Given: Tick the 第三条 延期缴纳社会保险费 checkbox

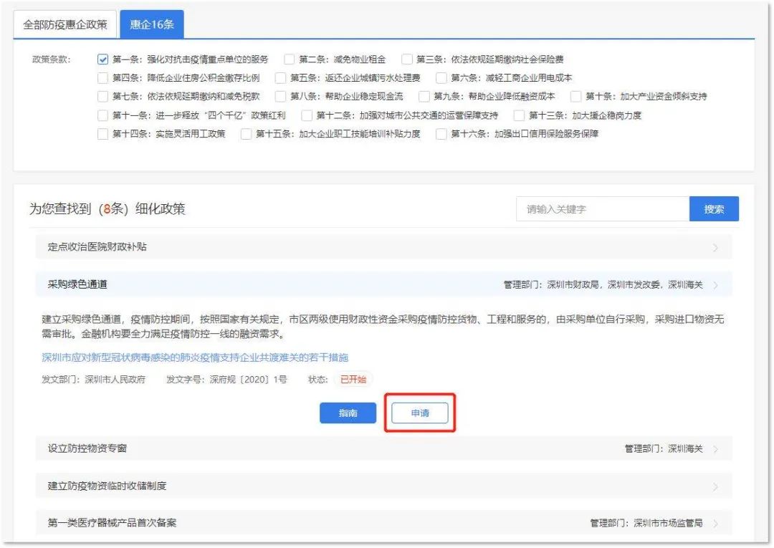Looking at the screenshot, I should point(407,59).
